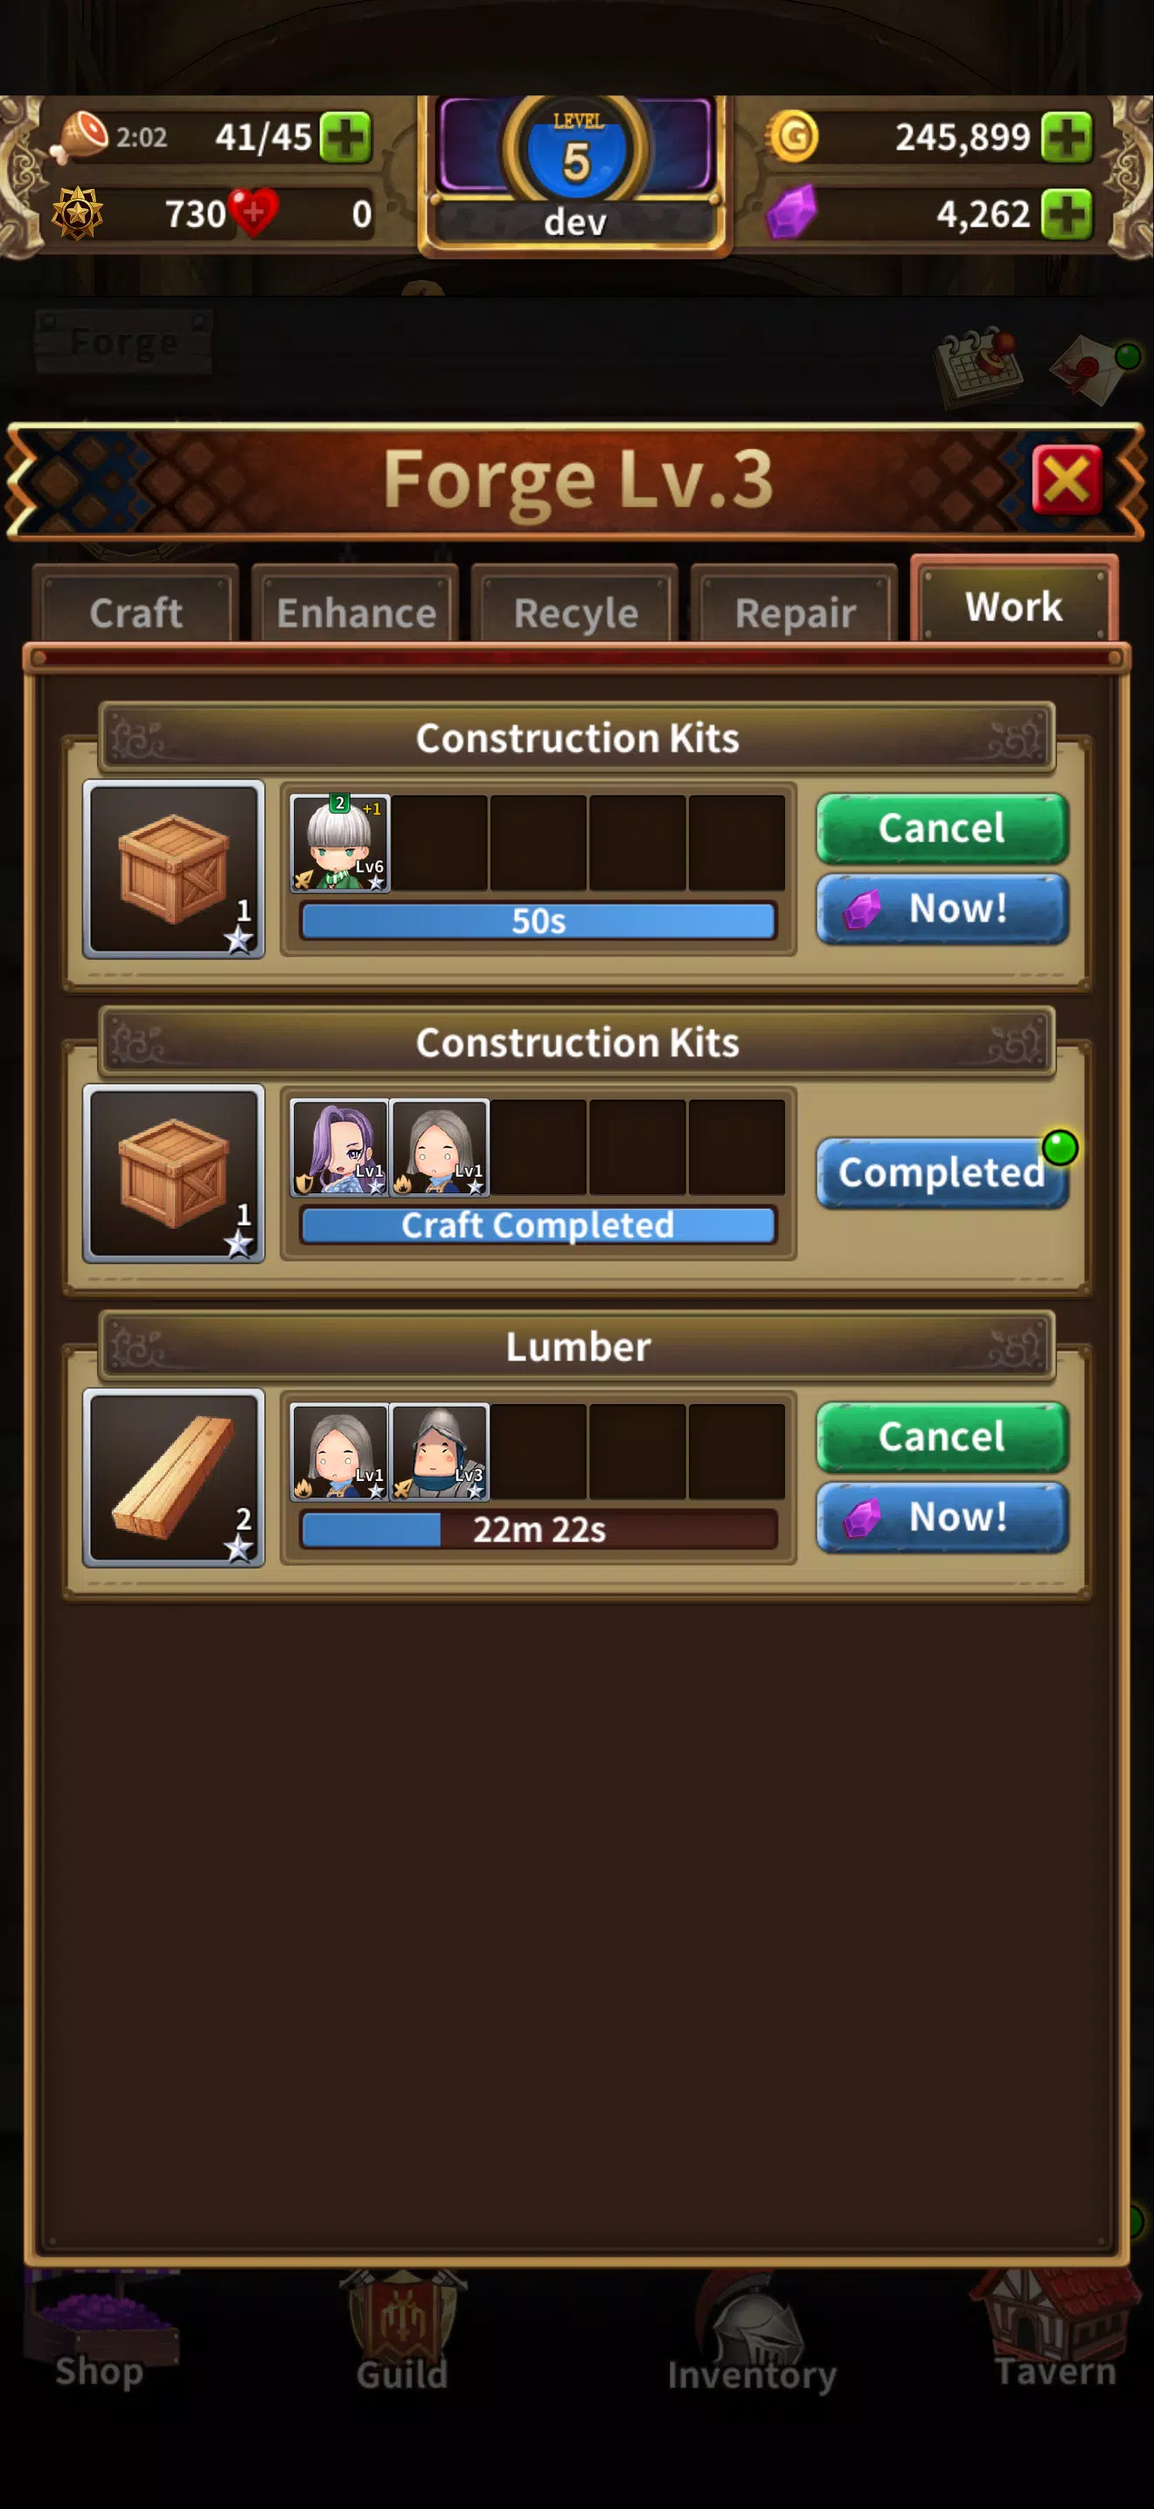Switch to the Craft tab

coord(136,612)
